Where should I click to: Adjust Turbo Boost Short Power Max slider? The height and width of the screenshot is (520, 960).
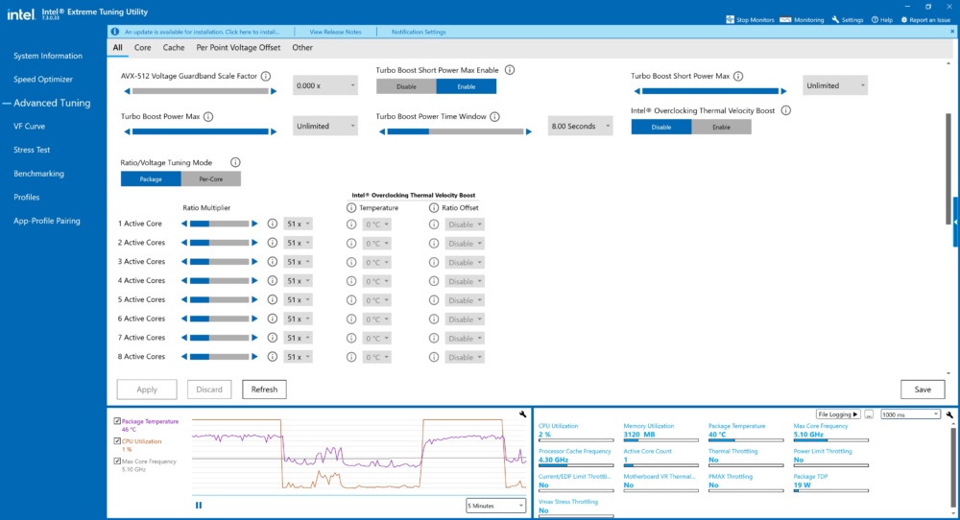(710, 91)
